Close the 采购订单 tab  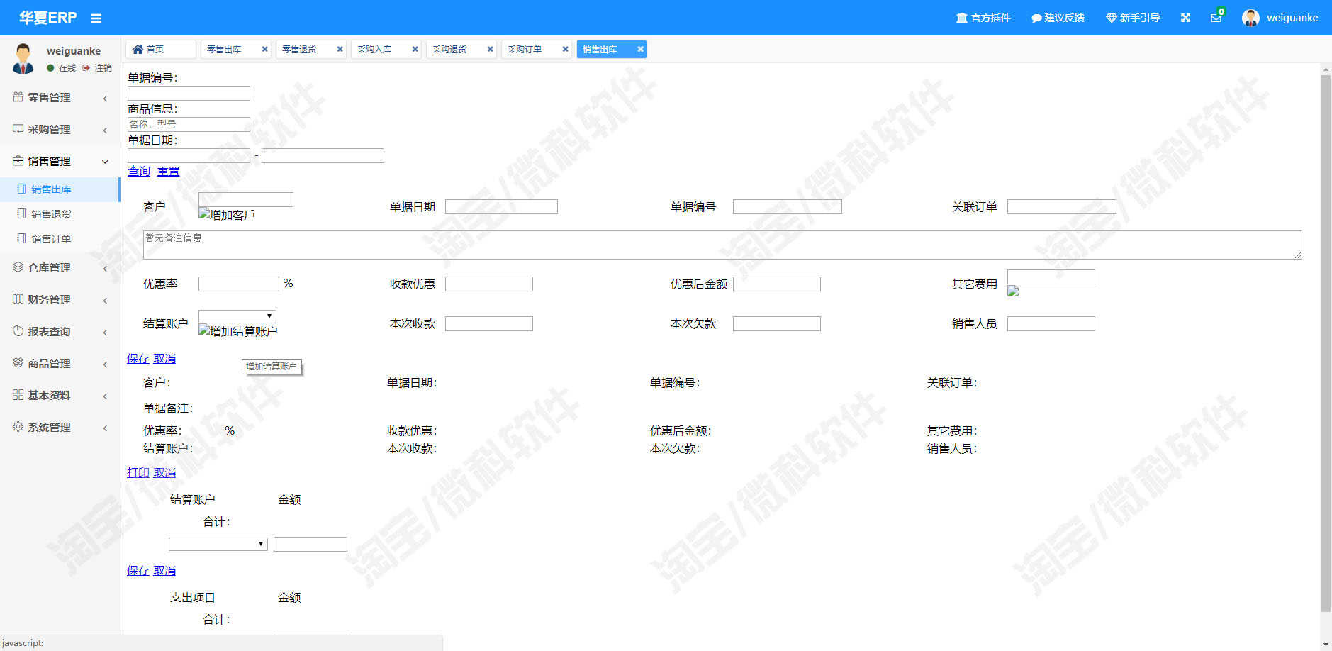tap(566, 49)
